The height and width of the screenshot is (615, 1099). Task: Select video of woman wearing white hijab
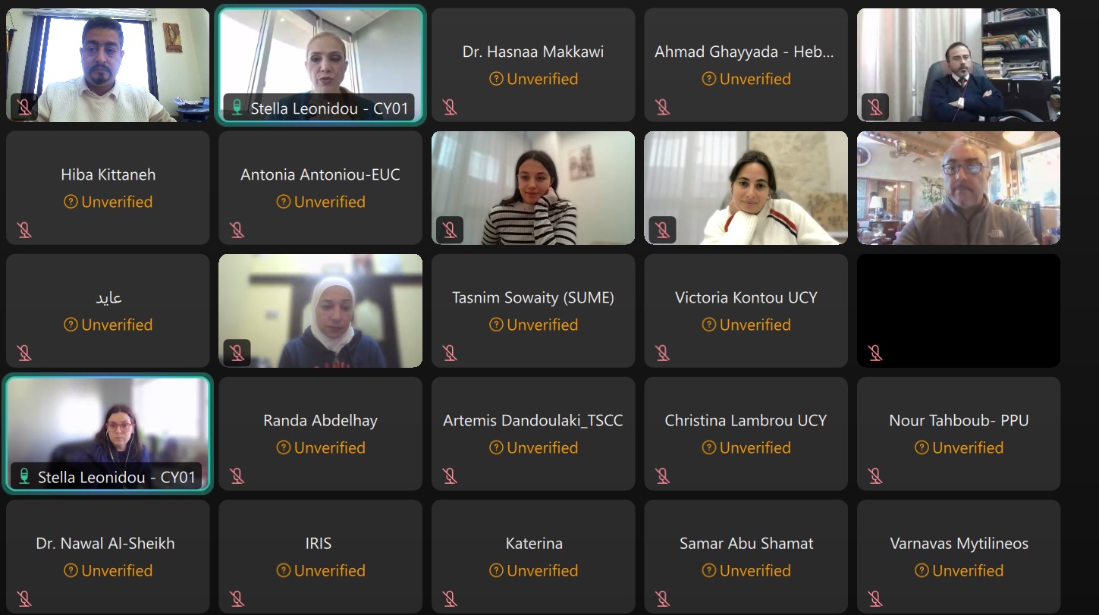click(321, 311)
